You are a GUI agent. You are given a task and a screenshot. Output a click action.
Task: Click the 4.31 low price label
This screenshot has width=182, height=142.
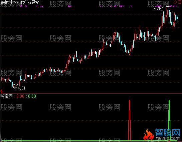point(21,88)
